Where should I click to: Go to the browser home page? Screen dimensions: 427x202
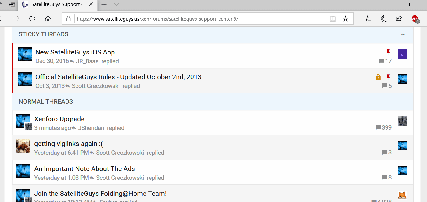pyautogui.click(x=48, y=19)
